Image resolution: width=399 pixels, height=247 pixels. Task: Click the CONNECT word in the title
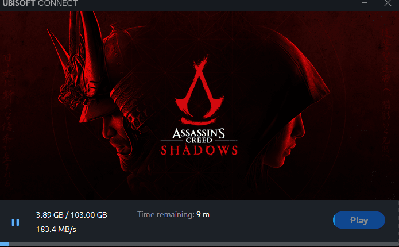coord(57,3)
